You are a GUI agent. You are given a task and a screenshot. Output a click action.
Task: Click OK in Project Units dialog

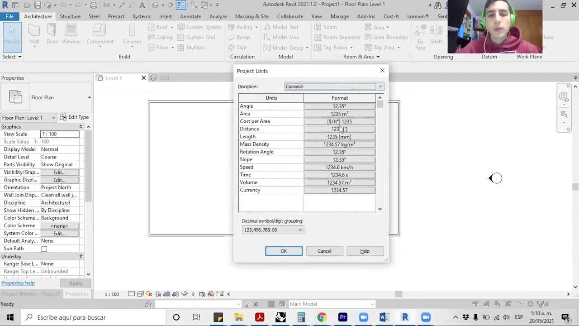[x=284, y=251]
